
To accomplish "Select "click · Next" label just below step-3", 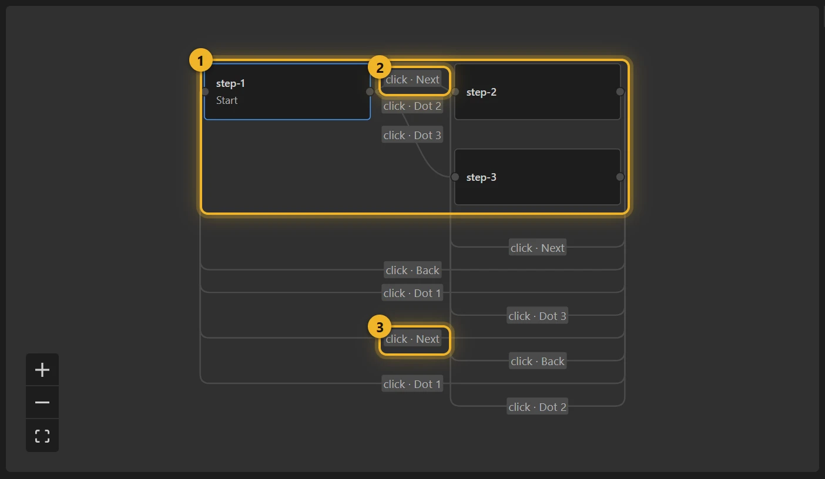I will (x=538, y=248).
